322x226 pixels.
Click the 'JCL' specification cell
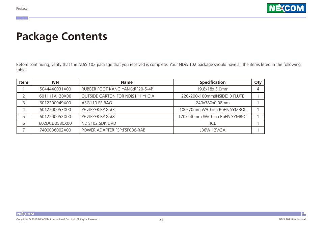tap(213, 123)
